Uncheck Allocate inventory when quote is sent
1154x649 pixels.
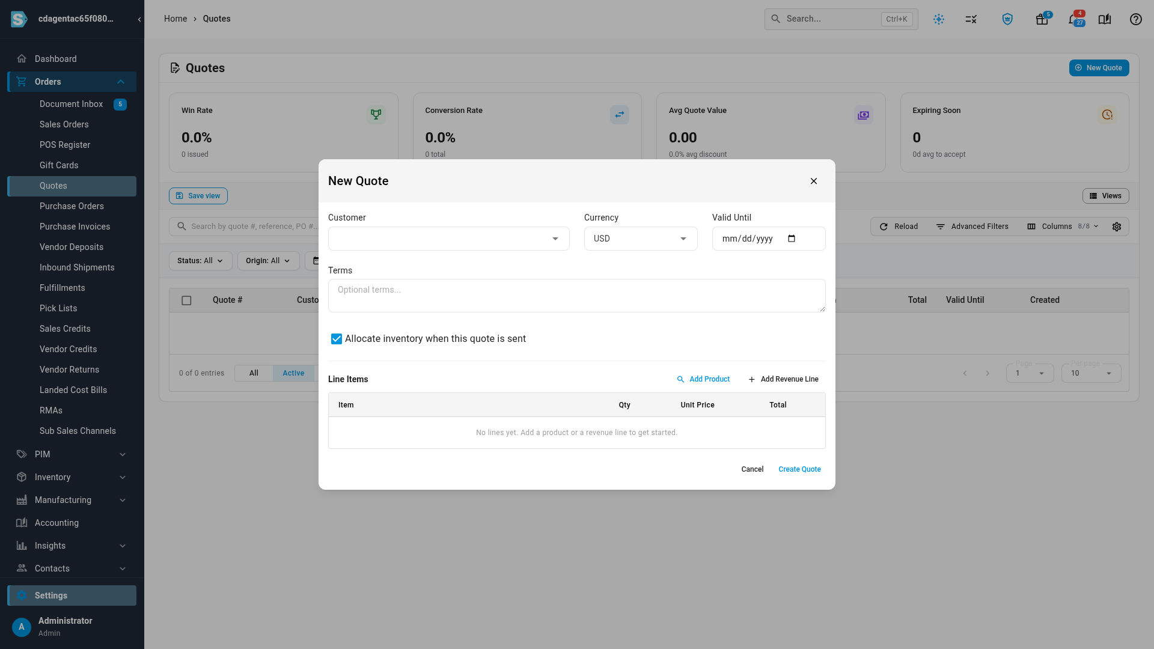pos(337,339)
